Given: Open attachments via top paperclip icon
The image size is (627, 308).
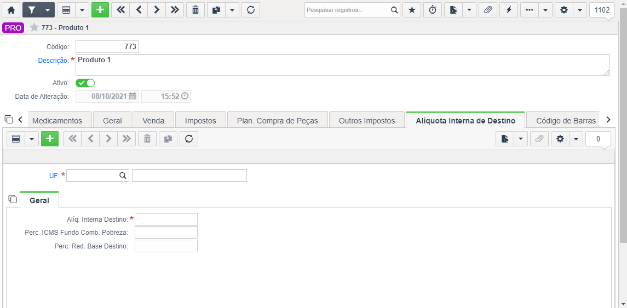Looking at the screenshot, I should 487,10.
